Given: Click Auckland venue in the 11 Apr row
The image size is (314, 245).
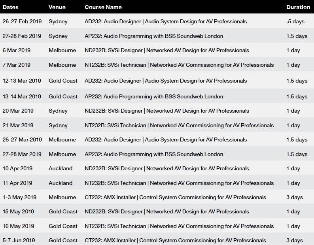Looking at the screenshot, I should point(61,183).
